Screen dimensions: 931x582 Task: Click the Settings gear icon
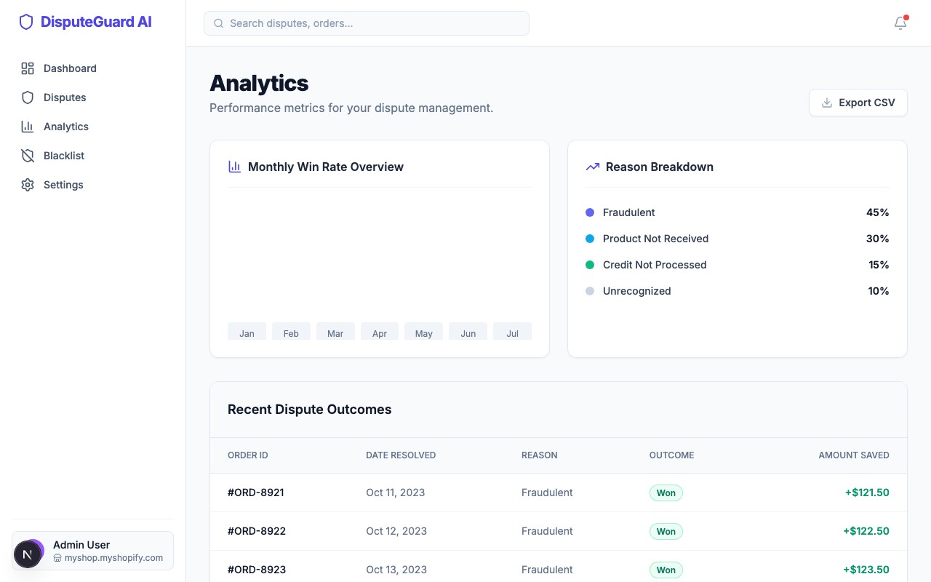coord(27,184)
